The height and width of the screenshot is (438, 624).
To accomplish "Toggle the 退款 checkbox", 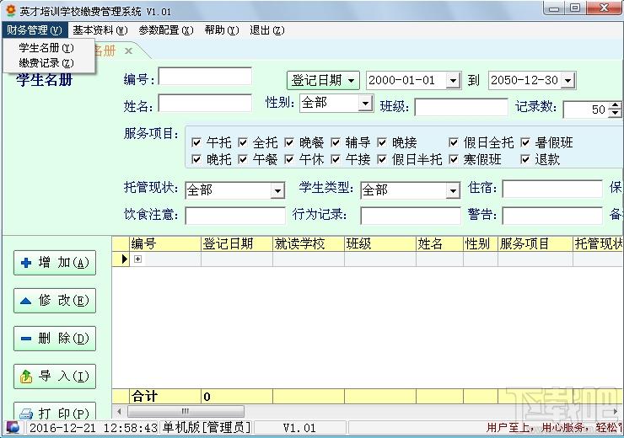I will point(525,159).
